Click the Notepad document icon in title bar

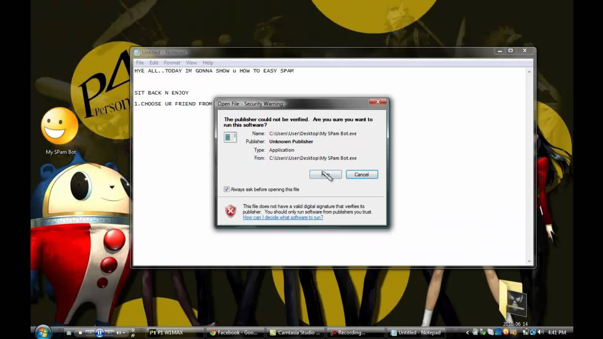137,53
